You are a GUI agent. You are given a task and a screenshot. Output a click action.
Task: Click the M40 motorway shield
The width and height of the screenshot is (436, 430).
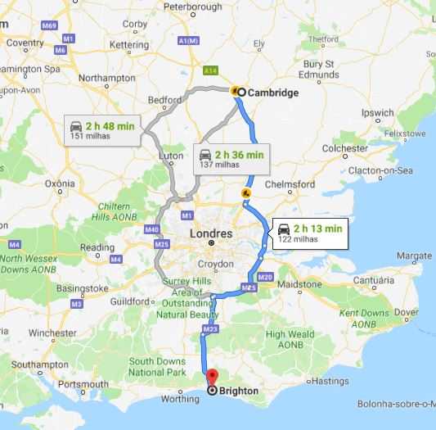click(x=152, y=229)
